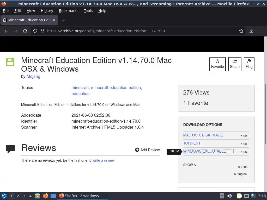Open the Tools menu
The width and height of the screenshot is (267, 200).
pyautogui.click(x=88, y=11)
